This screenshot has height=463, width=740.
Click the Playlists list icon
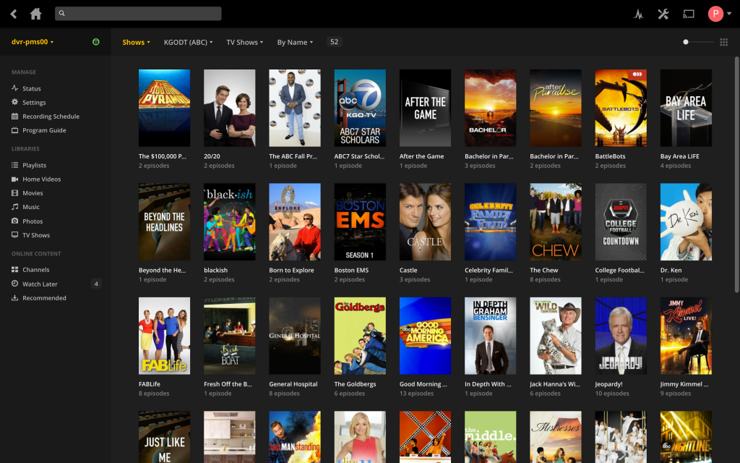tap(14, 165)
